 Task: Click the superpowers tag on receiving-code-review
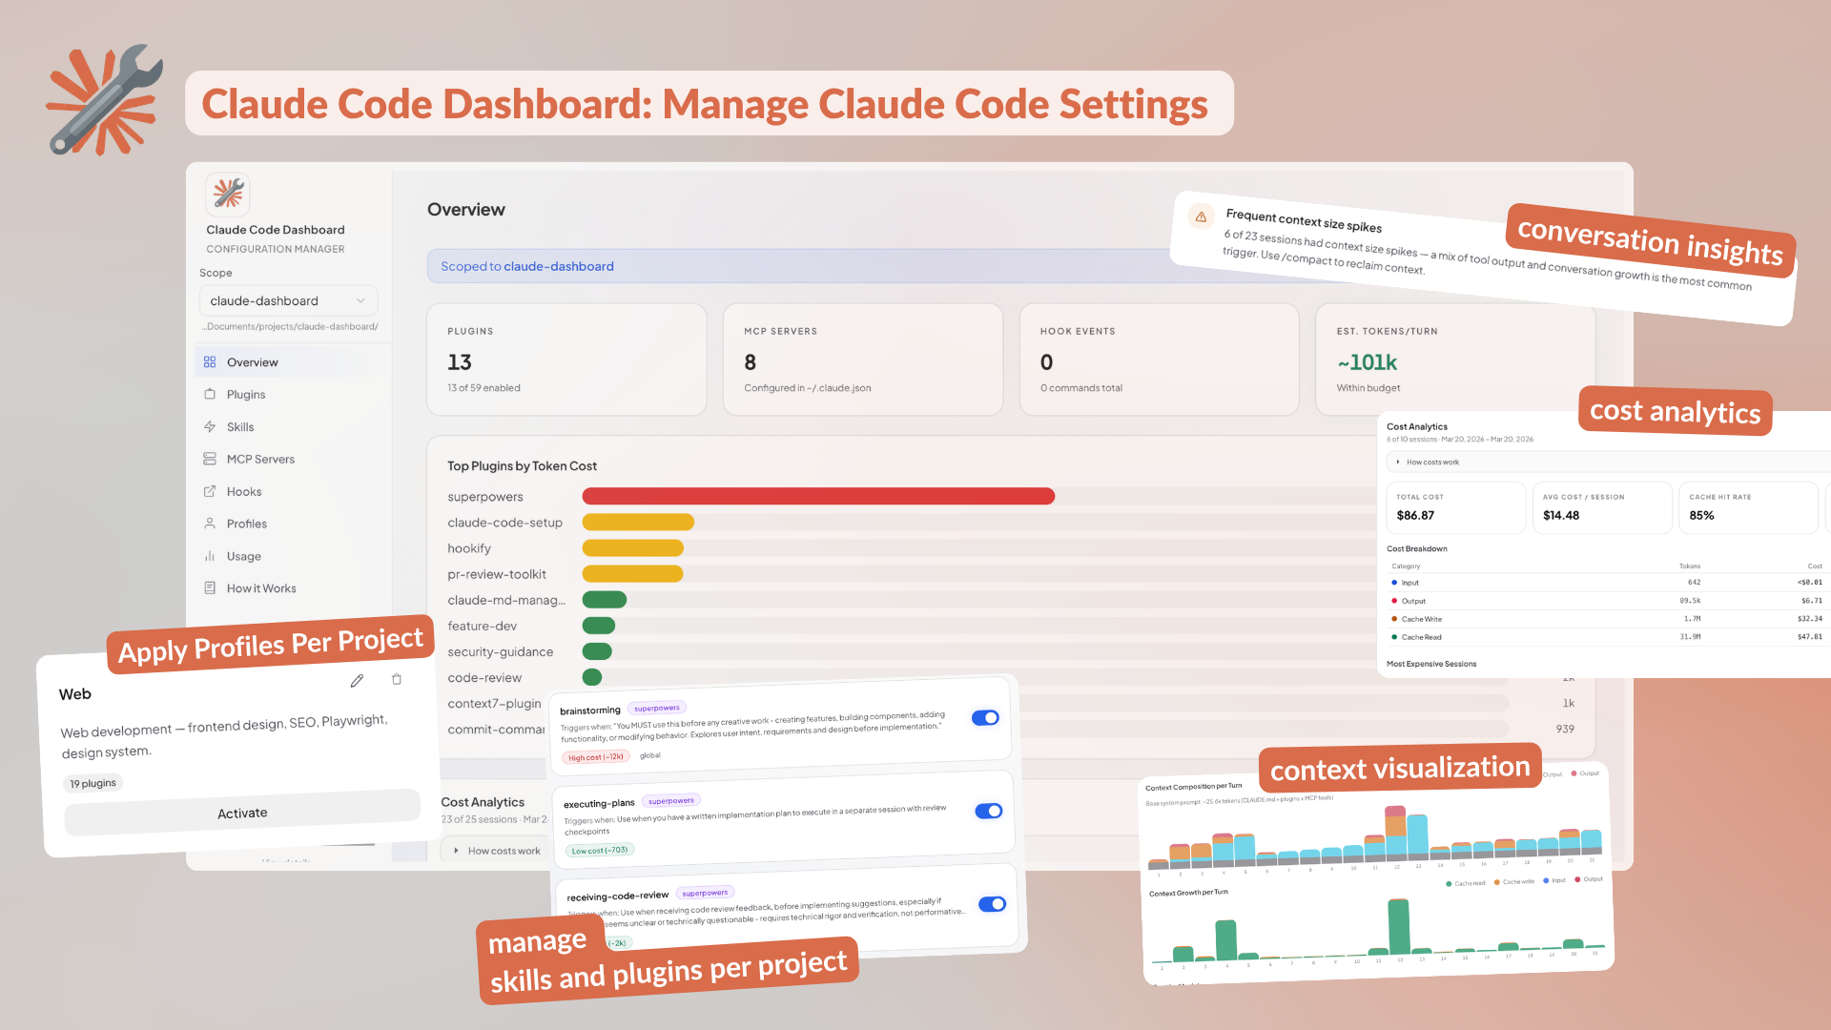(x=705, y=893)
